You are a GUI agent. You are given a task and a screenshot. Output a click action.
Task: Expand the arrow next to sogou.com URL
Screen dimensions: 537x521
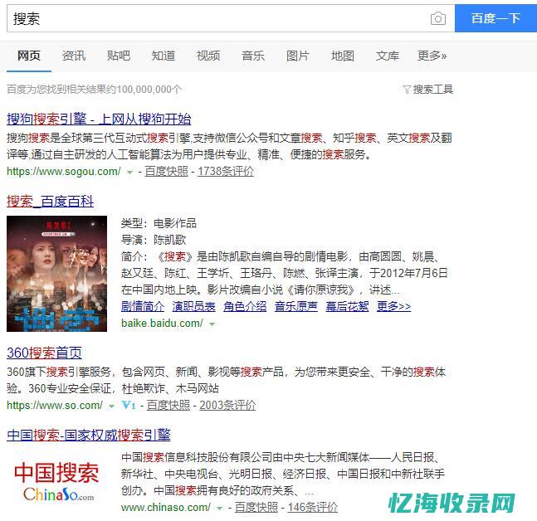point(129,173)
